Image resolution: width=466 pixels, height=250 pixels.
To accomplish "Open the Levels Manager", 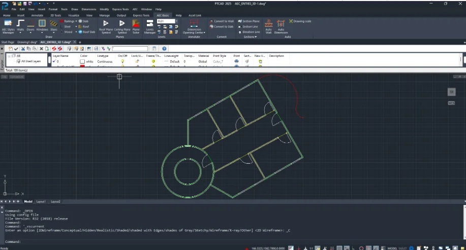I will 150,27.
